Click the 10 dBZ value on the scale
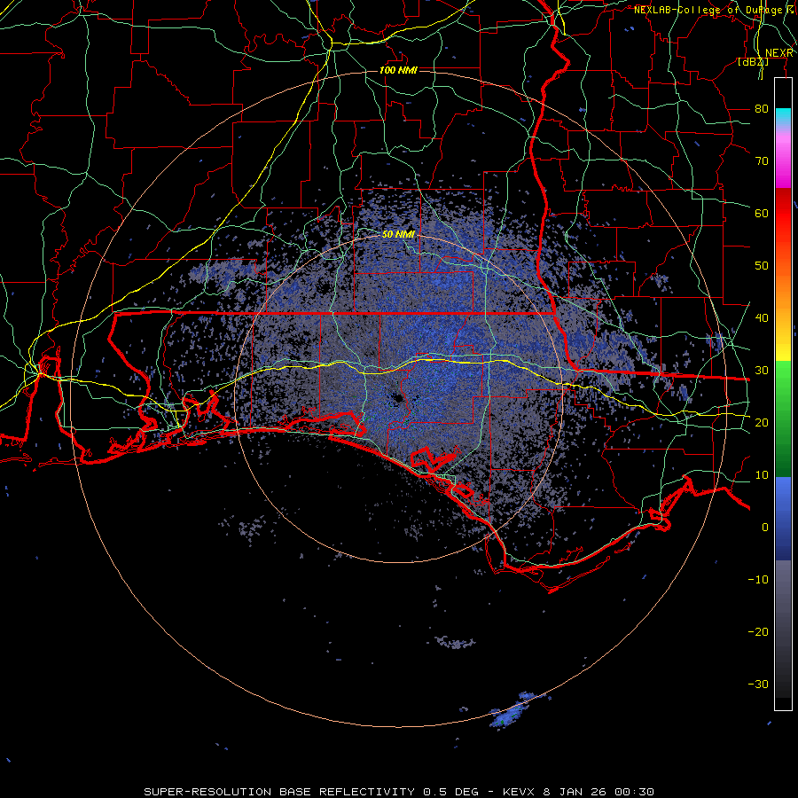This screenshot has width=798, height=798. [x=762, y=475]
